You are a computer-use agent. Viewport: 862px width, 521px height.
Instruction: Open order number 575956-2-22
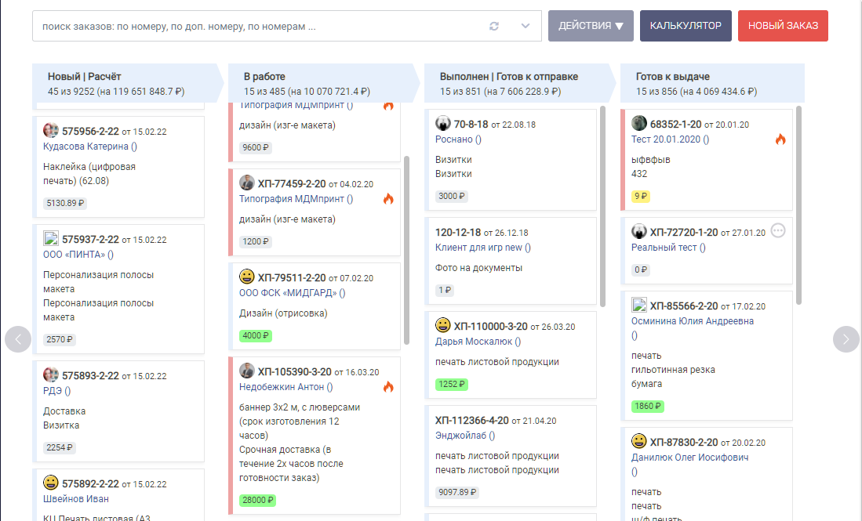(x=90, y=131)
